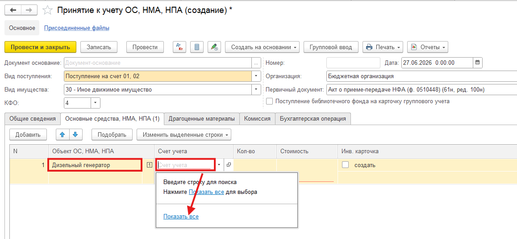Click Первичный документ field
The height and width of the screenshot is (239, 517).
click(421, 89)
